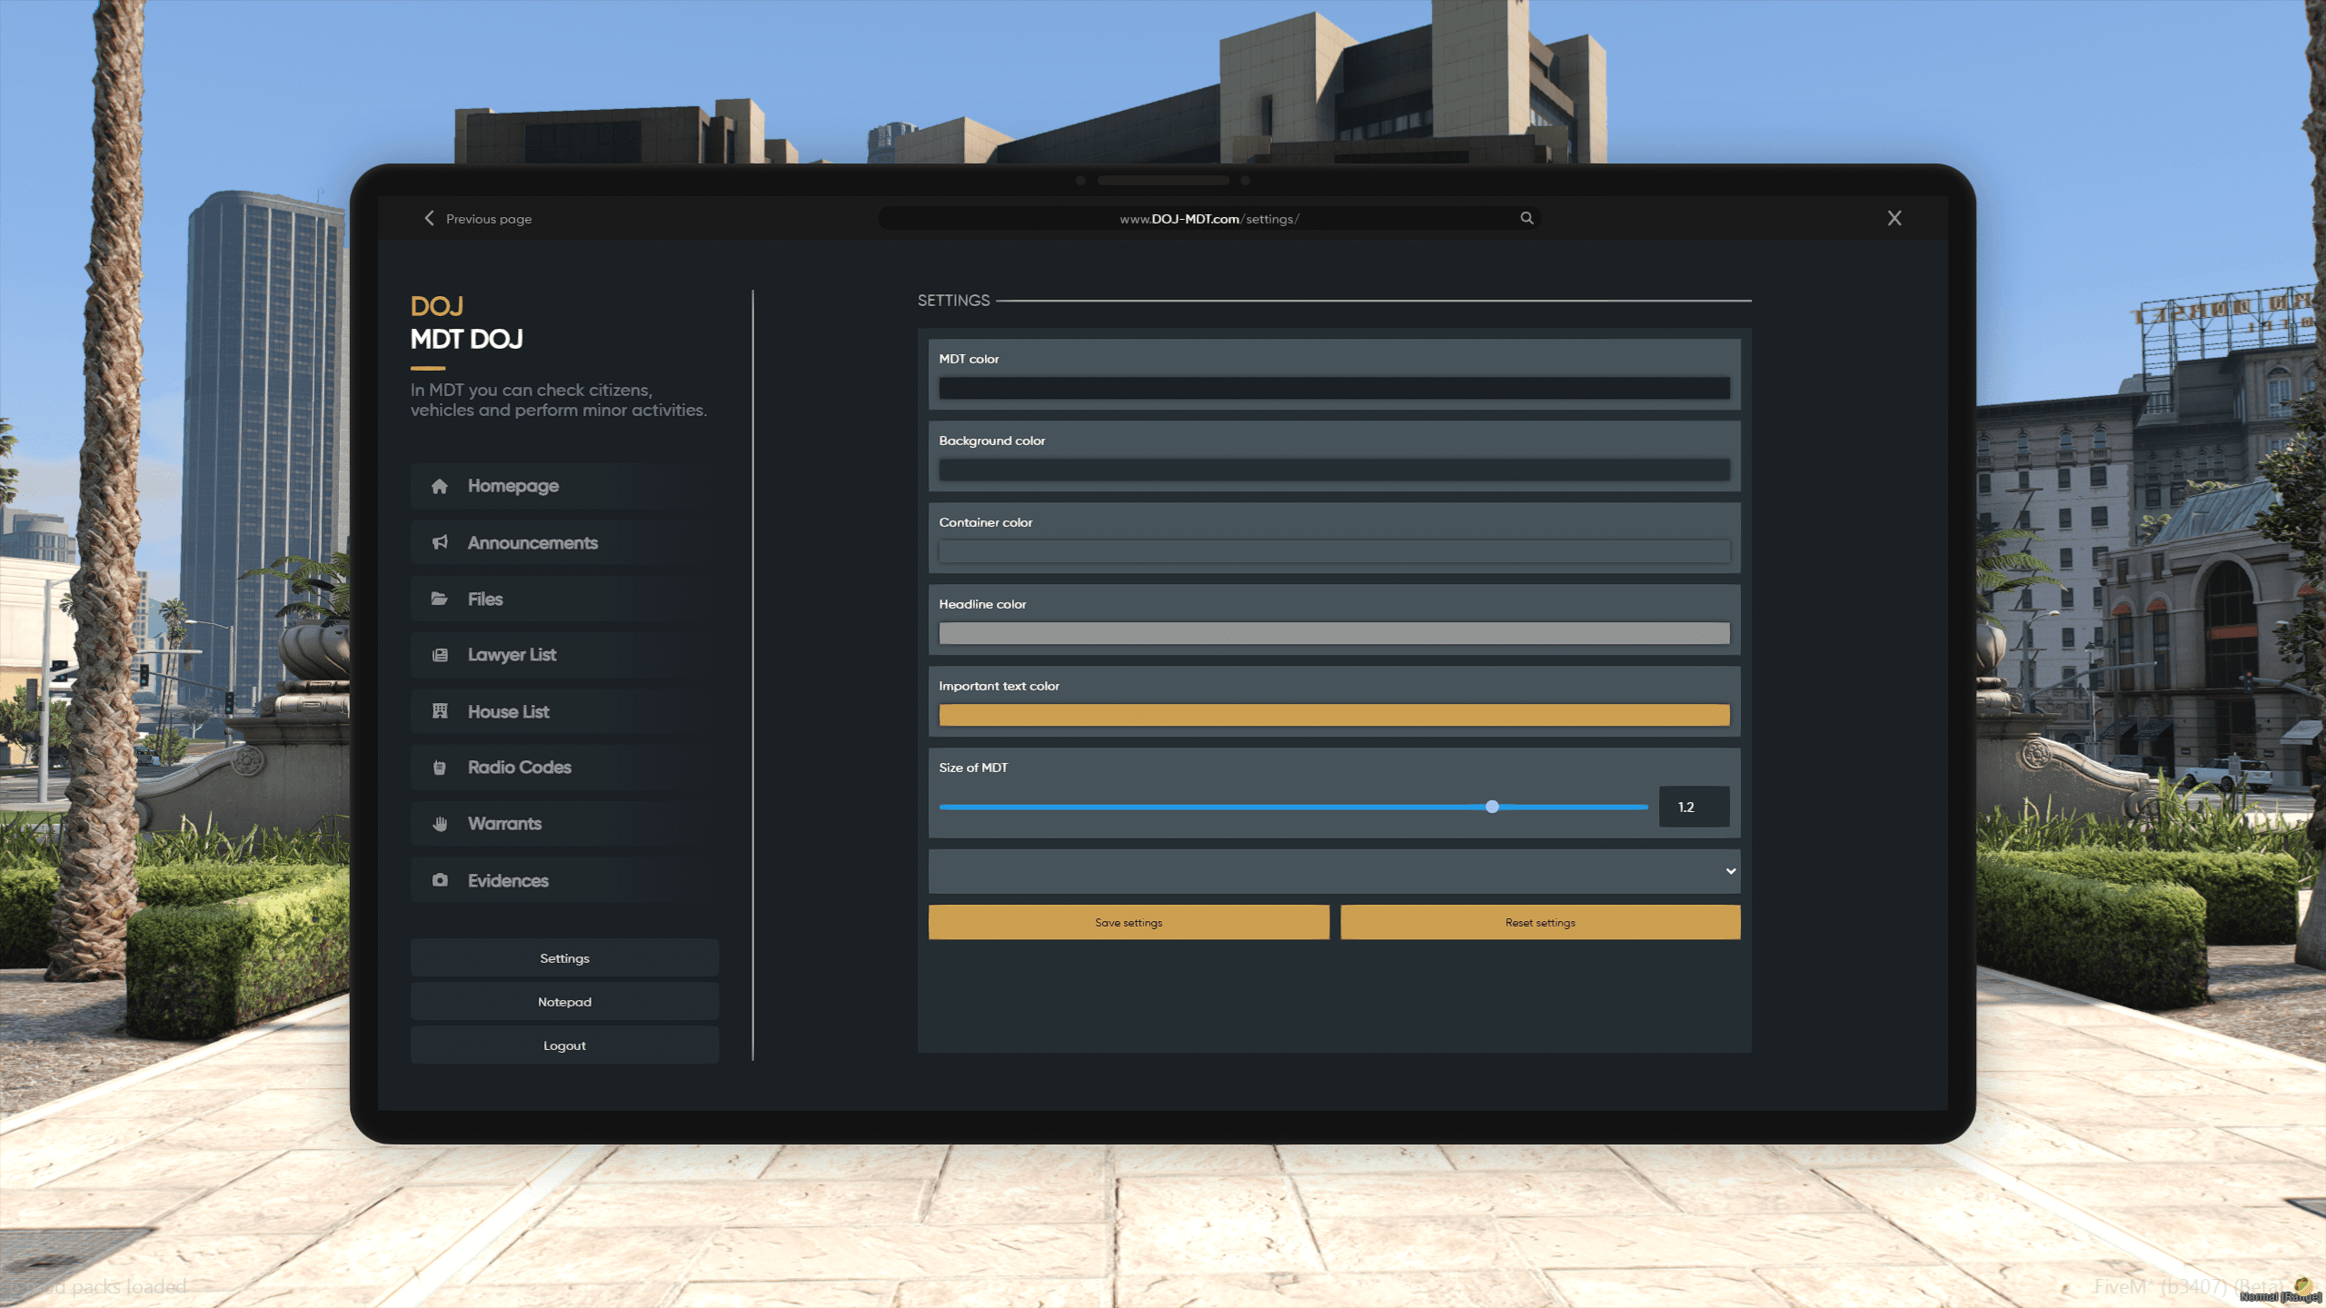The image size is (2326, 1308).
Task: Open the Announcements menu label
Action: [x=532, y=542]
